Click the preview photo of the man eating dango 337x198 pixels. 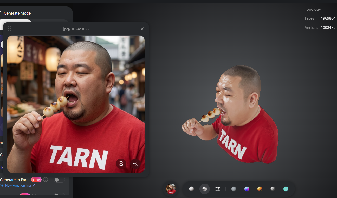pyautogui.click(x=76, y=104)
